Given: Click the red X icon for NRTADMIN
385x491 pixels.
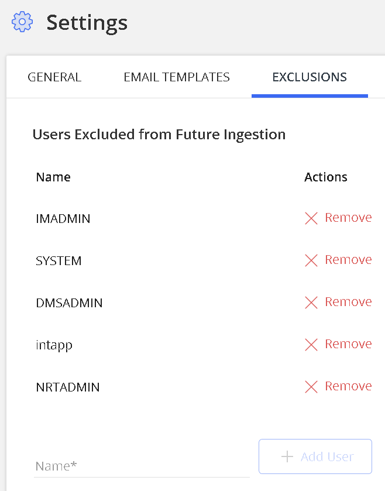Looking at the screenshot, I should [311, 387].
